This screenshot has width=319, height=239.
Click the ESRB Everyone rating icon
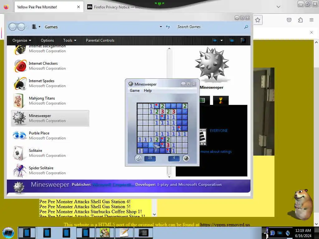pos(202,137)
